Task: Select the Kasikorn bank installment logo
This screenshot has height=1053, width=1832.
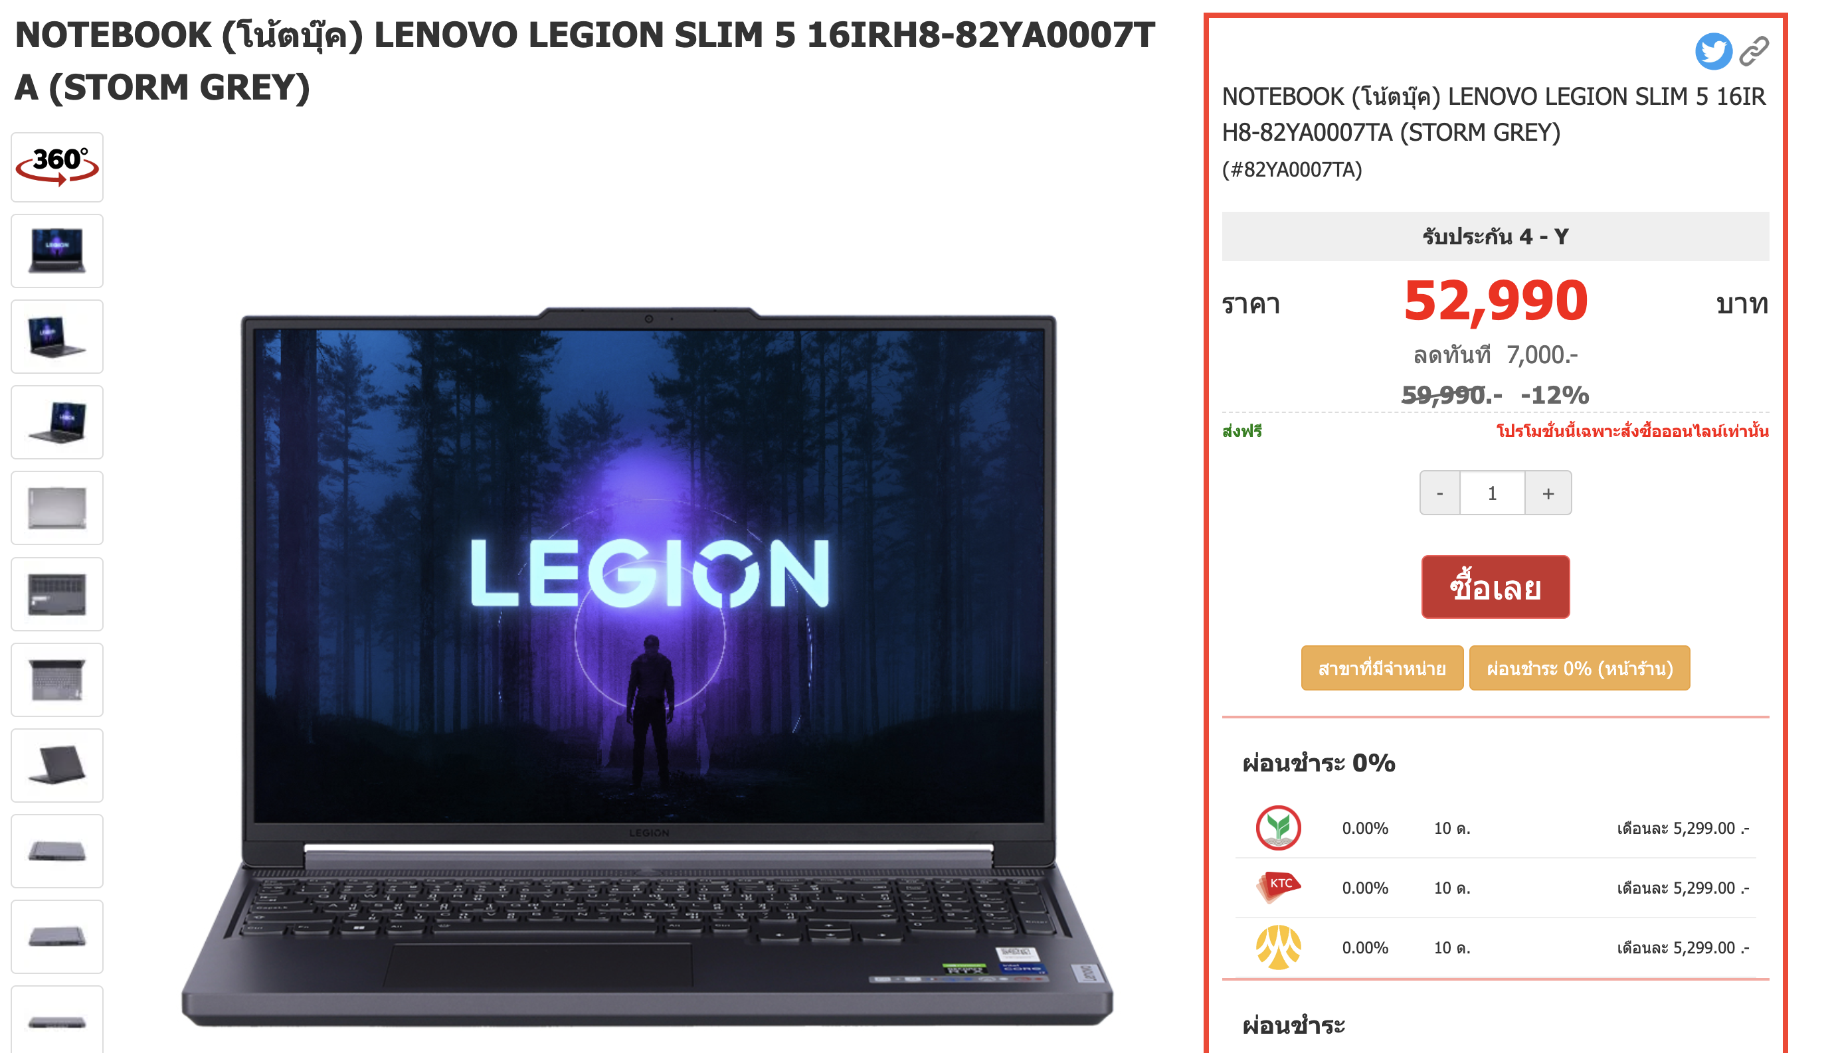Action: (1278, 827)
